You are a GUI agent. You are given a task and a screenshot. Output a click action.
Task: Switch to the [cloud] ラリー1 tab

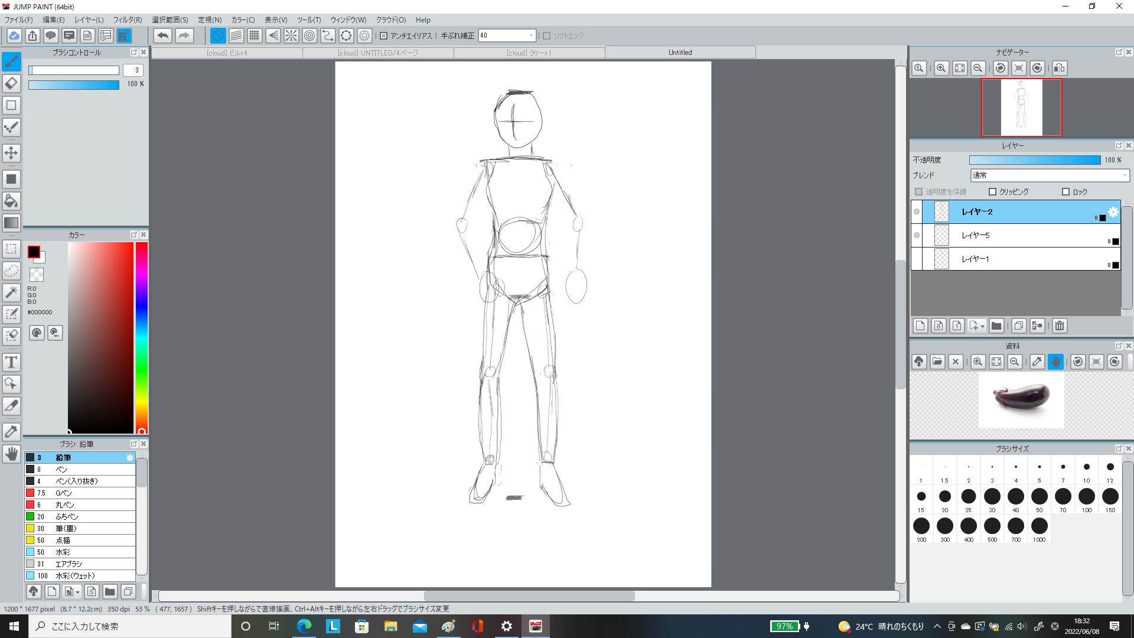(x=529, y=53)
